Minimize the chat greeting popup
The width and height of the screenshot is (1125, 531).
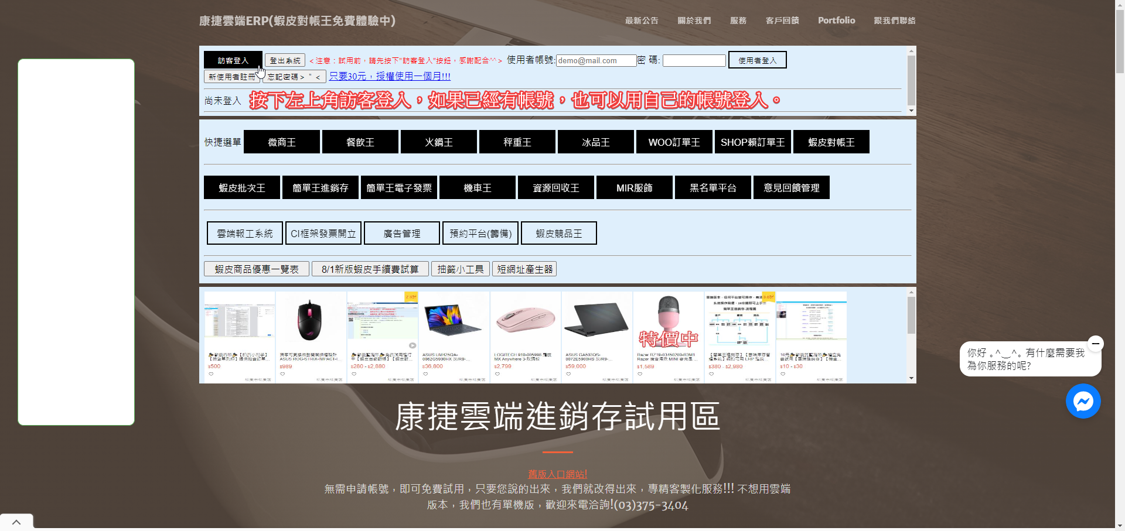pos(1095,344)
